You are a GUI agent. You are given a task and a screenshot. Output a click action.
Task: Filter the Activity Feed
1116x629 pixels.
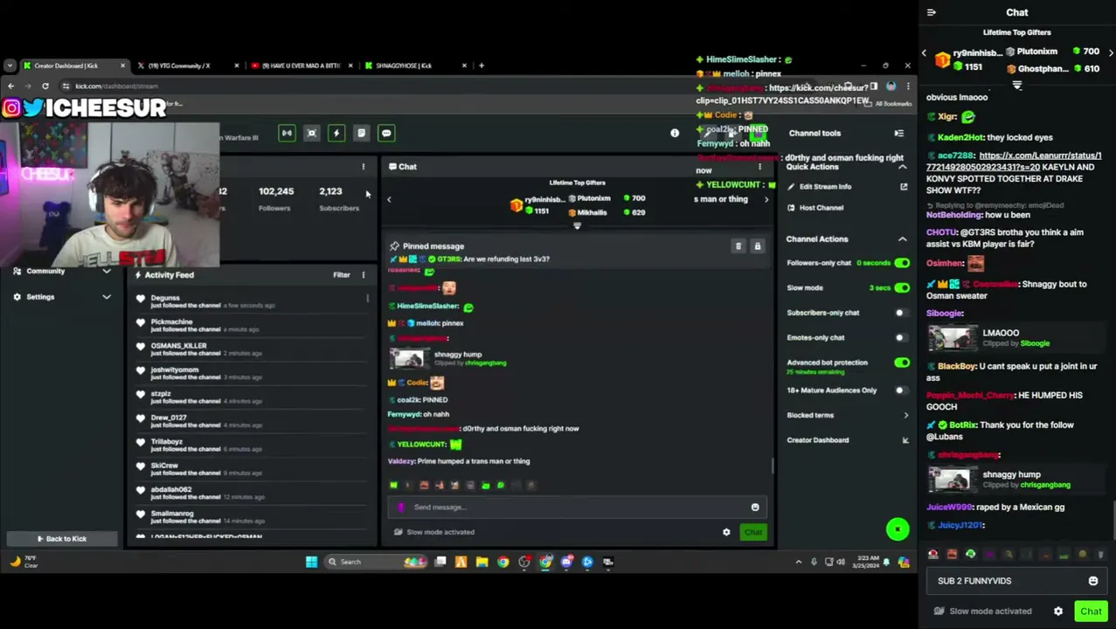point(342,274)
